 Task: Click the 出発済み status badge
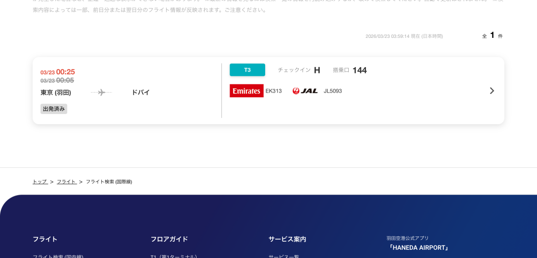(x=54, y=109)
